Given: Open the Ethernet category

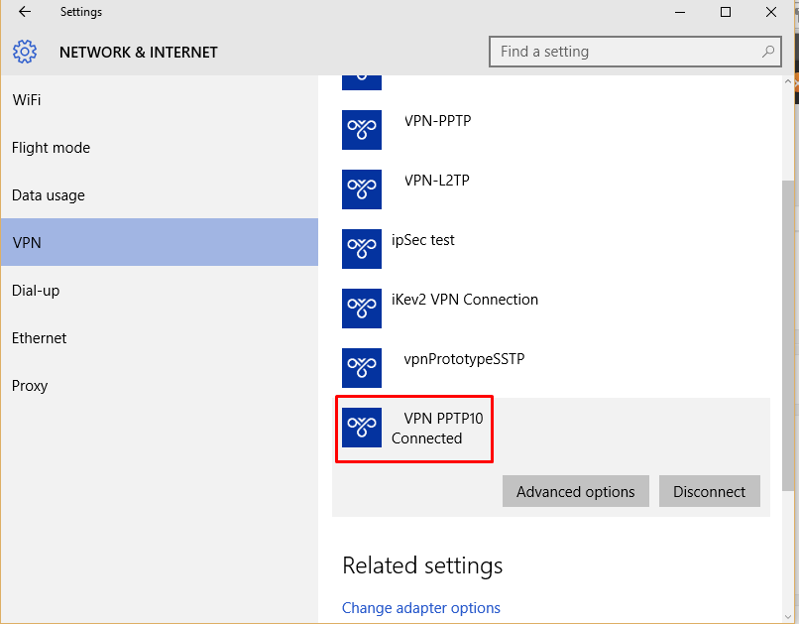Looking at the screenshot, I should point(159,337).
